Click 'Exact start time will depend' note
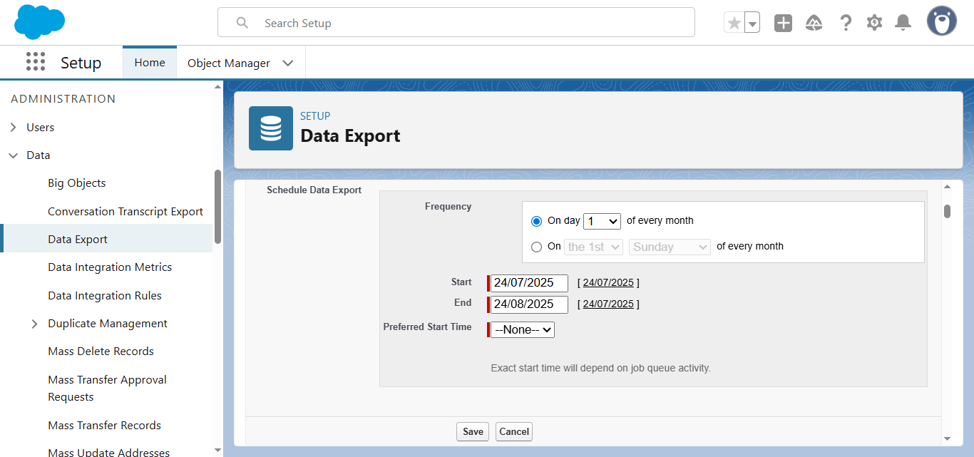974x457 pixels. tap(601, 369)
